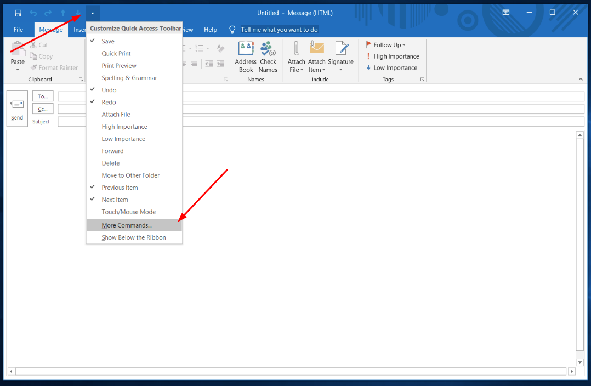Screen dimensions: 591x386
Task: Click the Clear Formatting icon
Action: click(221, 48)
